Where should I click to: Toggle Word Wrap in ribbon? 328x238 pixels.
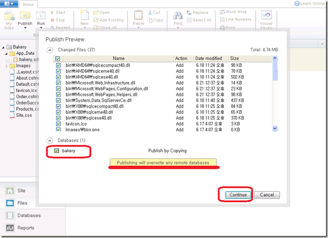(233, 12)
